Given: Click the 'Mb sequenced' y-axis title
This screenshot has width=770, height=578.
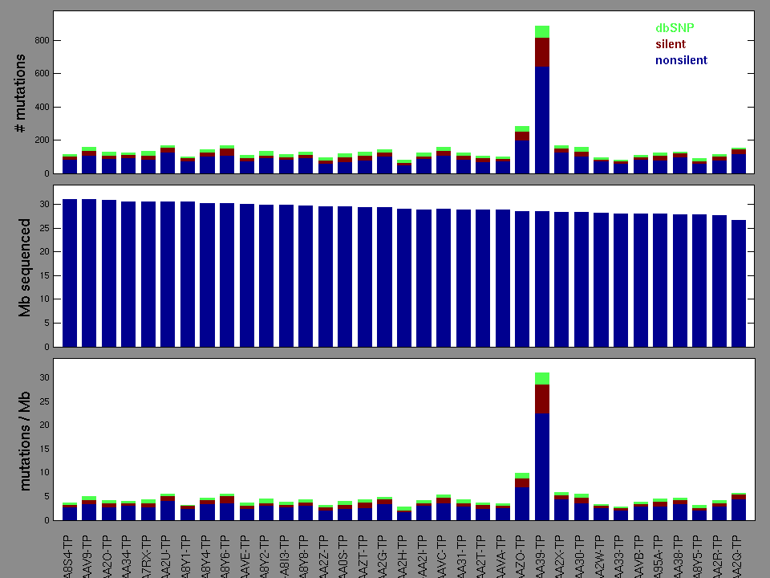Looking at the screenshot, I should 25,266.
